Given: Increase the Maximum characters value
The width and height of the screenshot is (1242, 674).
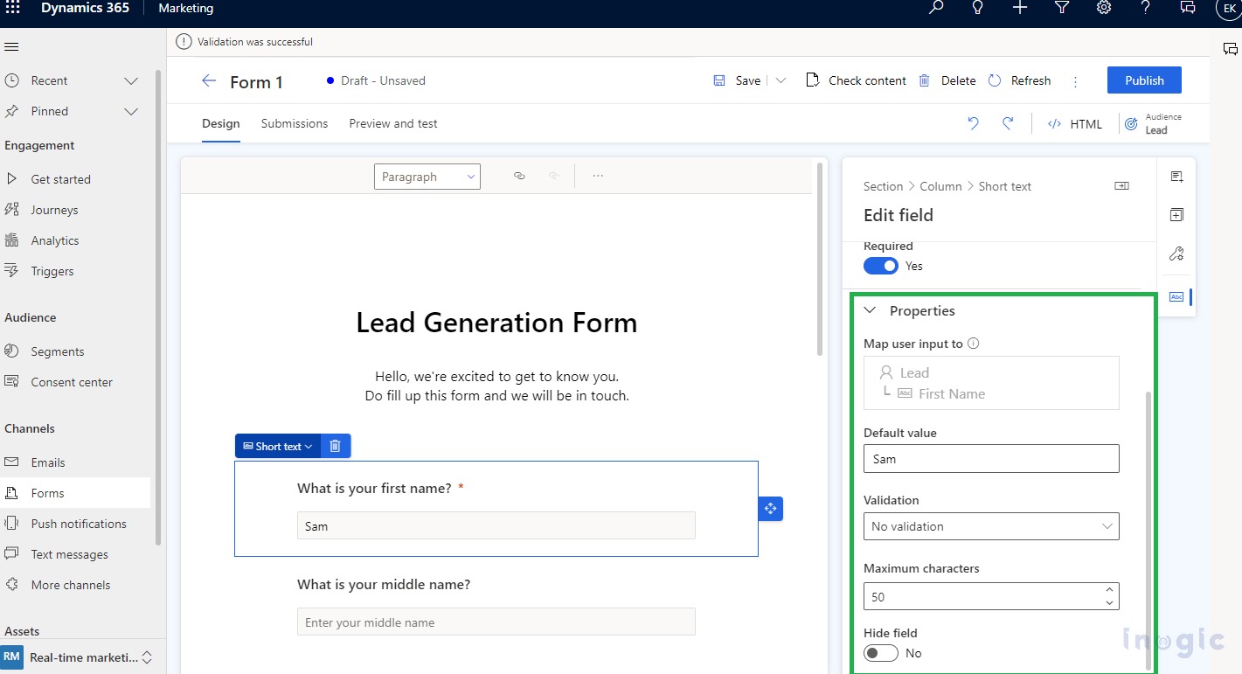Looking at the screenshot, I should coord(1109,590).
